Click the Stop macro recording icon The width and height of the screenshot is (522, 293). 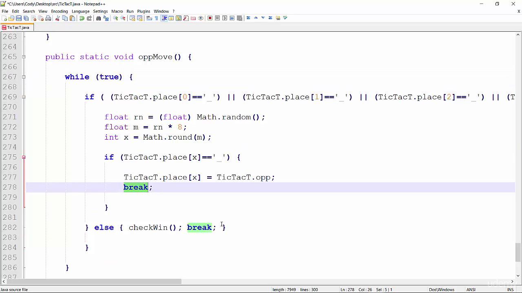[217, 18]
